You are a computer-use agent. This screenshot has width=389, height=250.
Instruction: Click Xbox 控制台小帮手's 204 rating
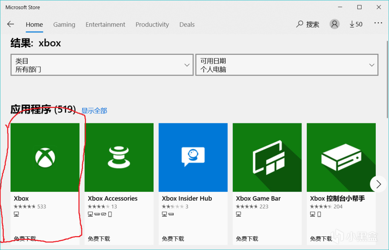click(326, 206)
